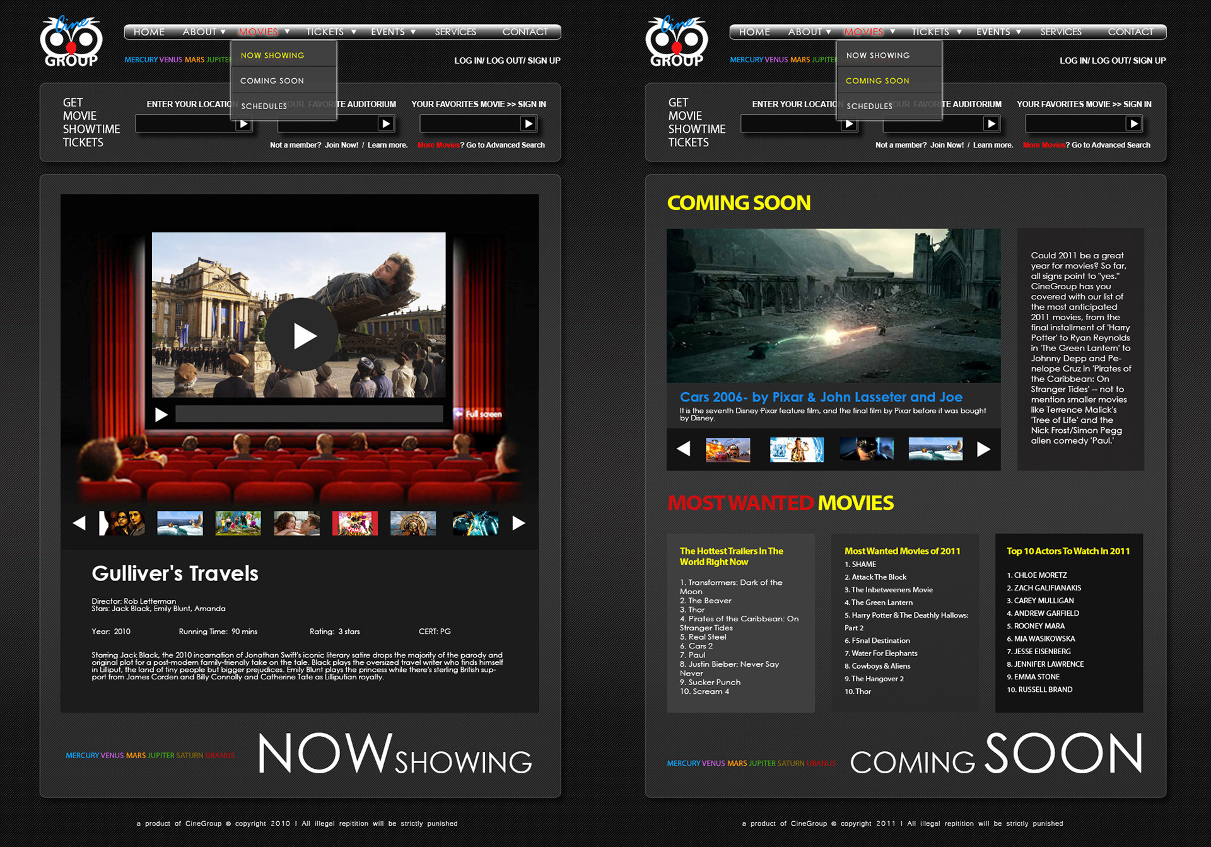Submit favorites movie arrow on right page
The height and width of the screenshot is (847, 1211).
[x=1134, y=124]
